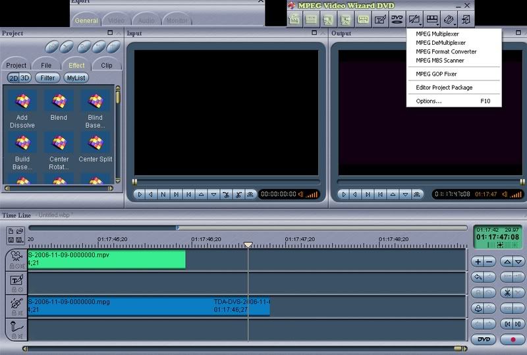Click the clapperboard icon in main toolbar
Viewport: 527px width, 355px height.
[294, 20]
